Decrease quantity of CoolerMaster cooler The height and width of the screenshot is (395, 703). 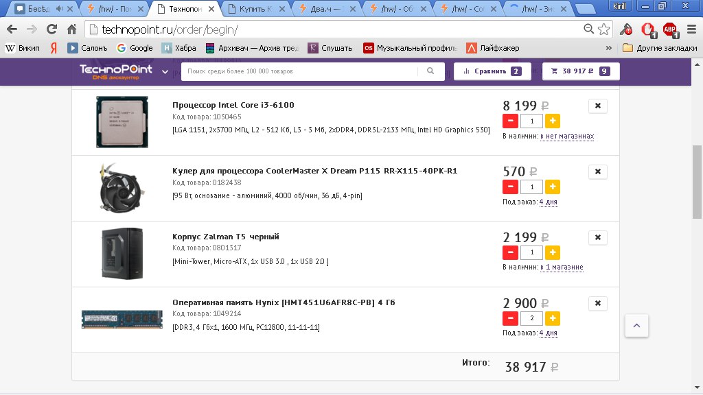pyautogui.click(x=510, y=187)
